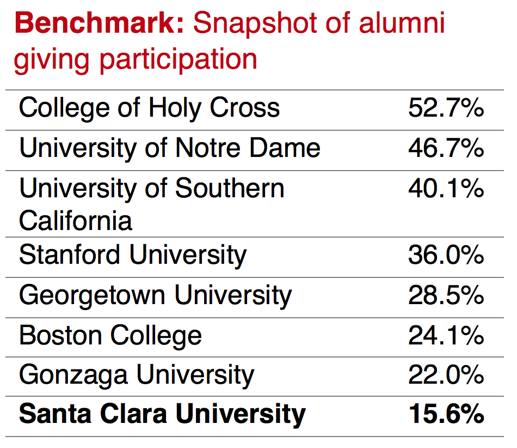Image resolution: width=517 pixels, height=448 pixels.
Task: Select the Boston College row label
Action: point(110,335)
